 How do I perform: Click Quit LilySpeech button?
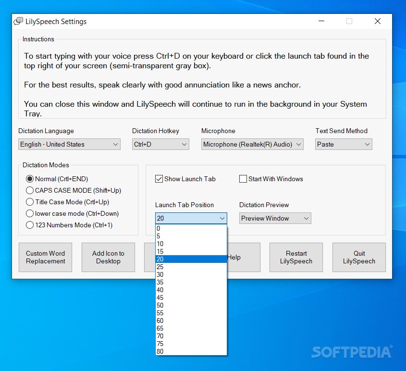click(359, 257)
